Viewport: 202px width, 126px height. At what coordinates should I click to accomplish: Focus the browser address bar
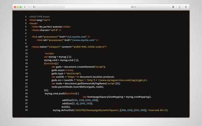pos(101,7)
